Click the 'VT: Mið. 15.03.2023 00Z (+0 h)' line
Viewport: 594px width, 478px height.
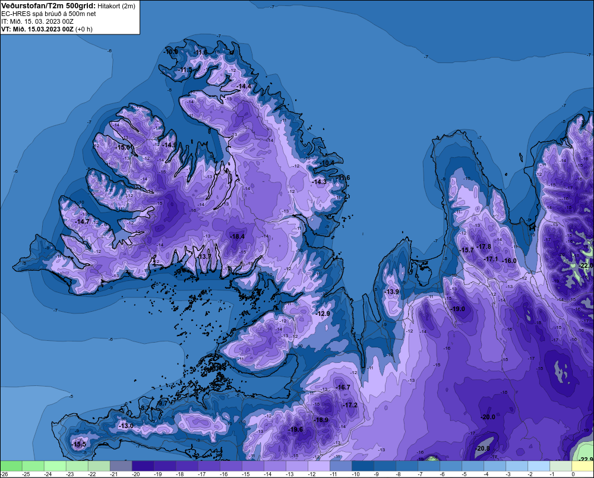[x=47, y=29]
